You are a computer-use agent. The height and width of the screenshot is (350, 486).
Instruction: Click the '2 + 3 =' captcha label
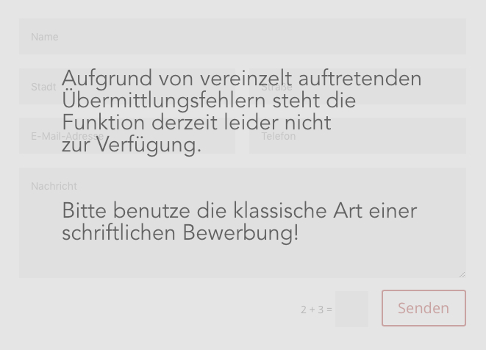[x=316, y=310]
